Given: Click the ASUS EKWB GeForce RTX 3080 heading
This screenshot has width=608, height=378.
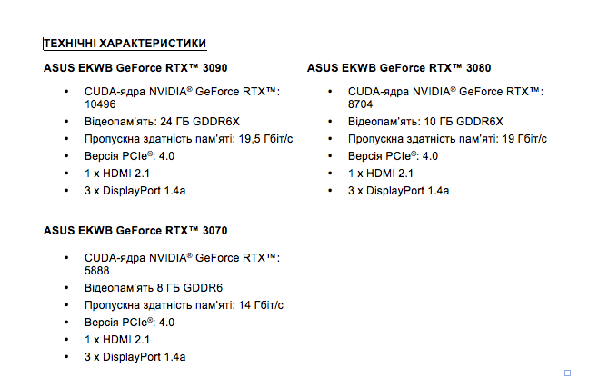Looking at the screenshot, I should pos(399,68).
